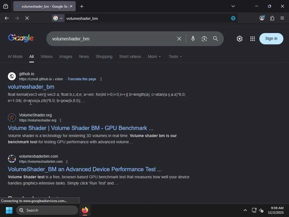Start voice search with the microphone icon

[x=193, y=38]
